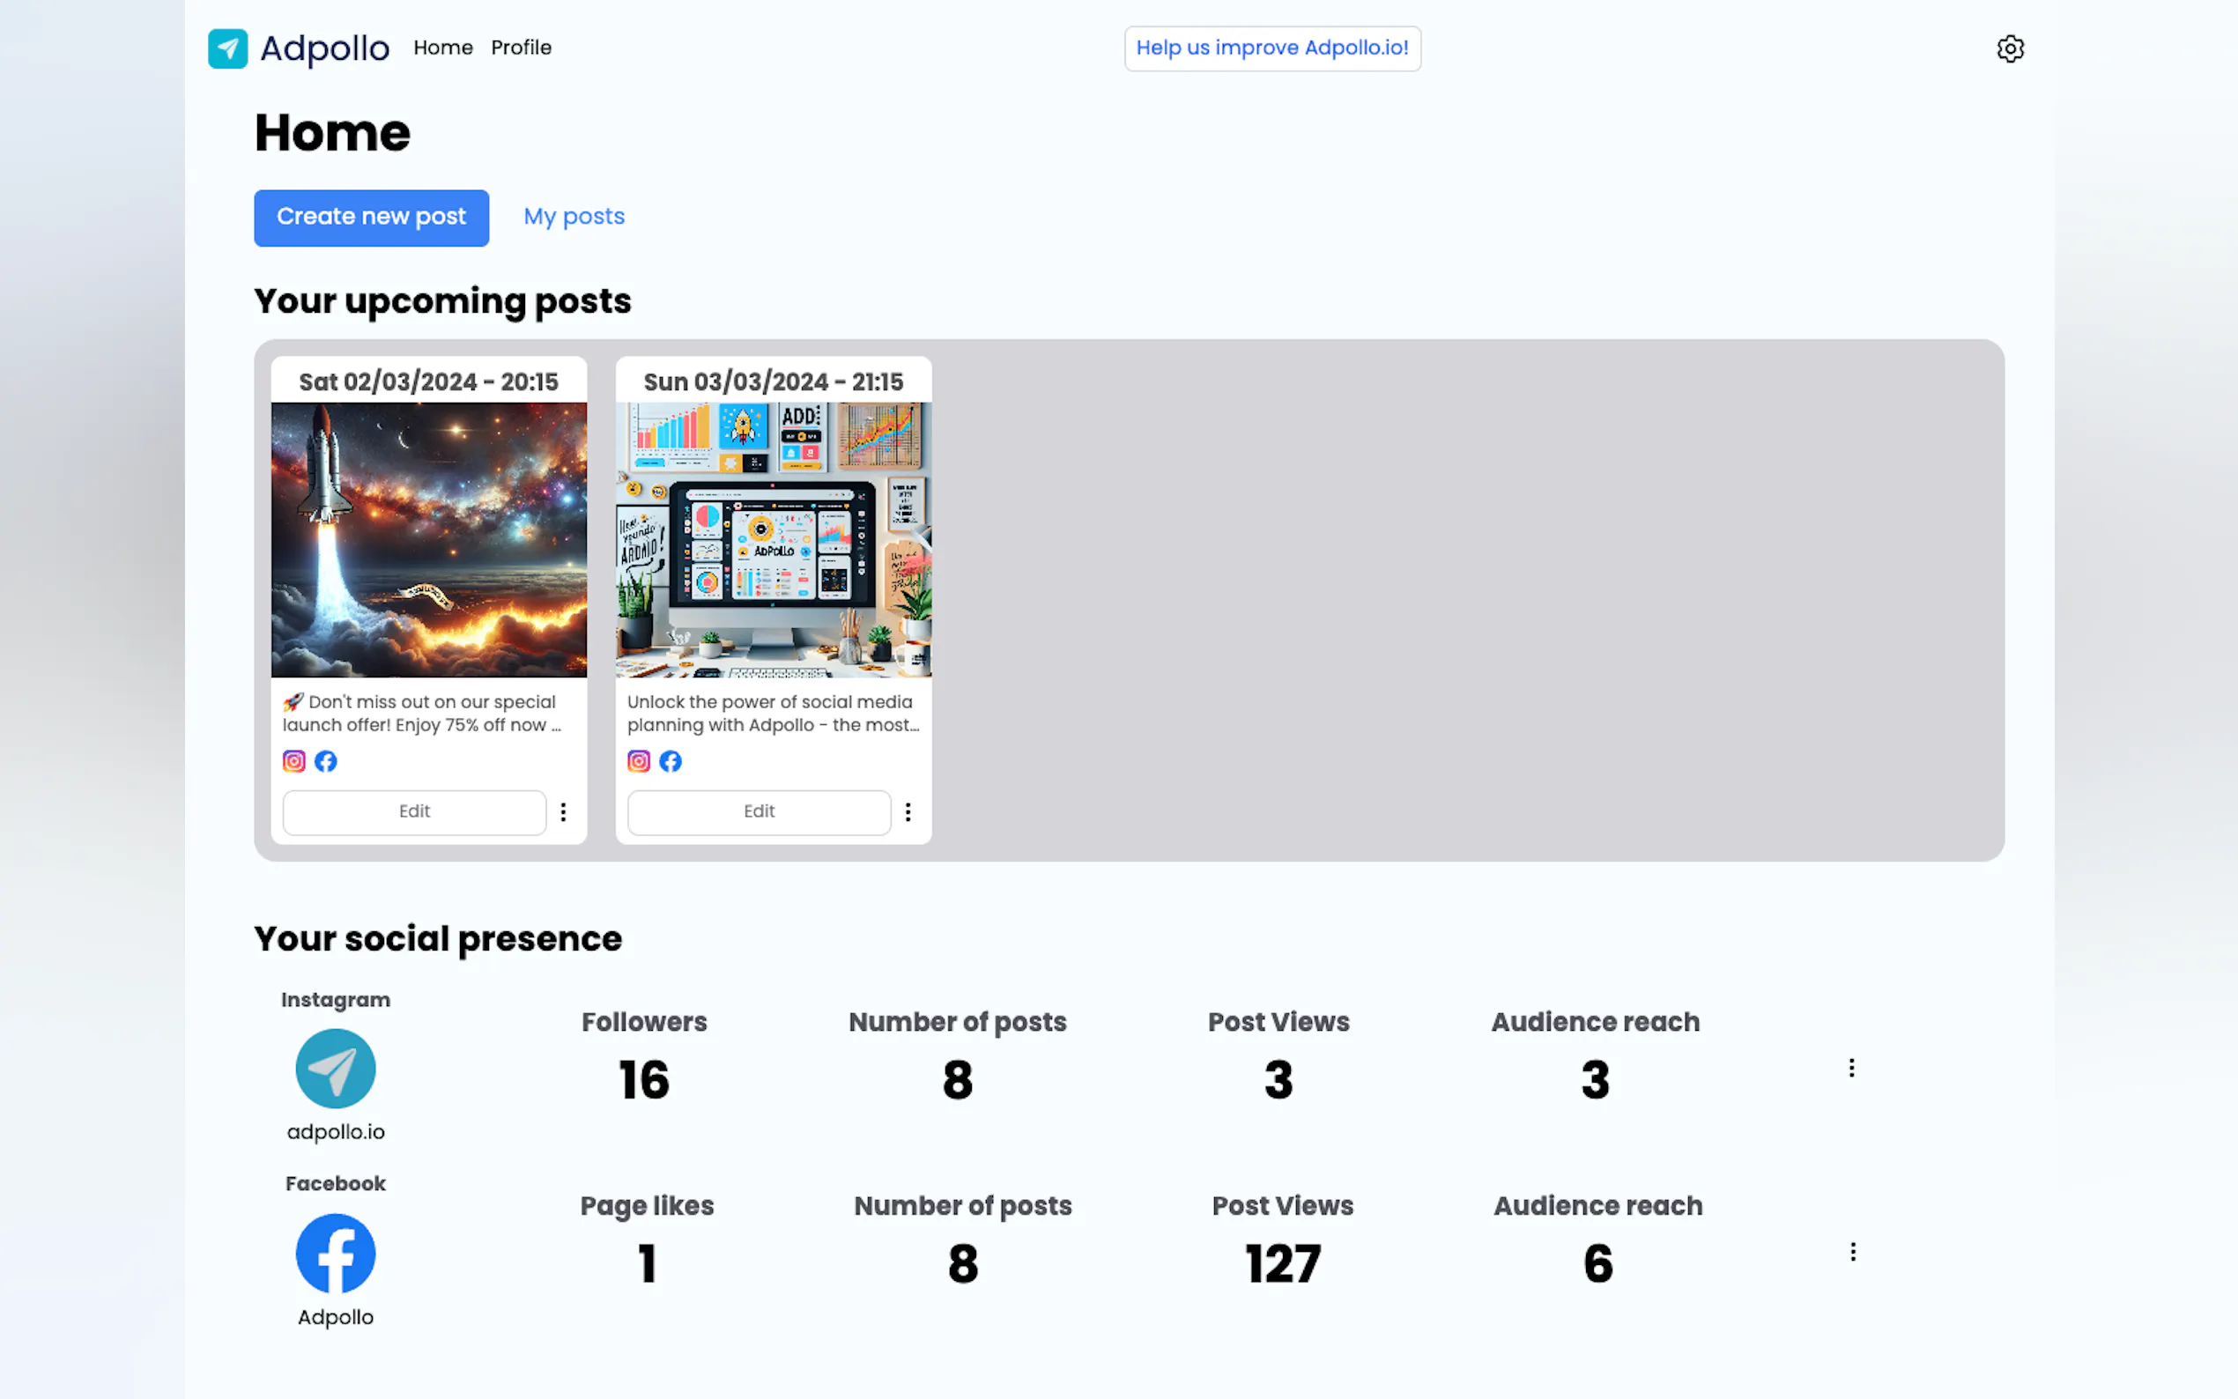
Task: Edit the Sat 02/03/2024 post
Action: point(413,811)
